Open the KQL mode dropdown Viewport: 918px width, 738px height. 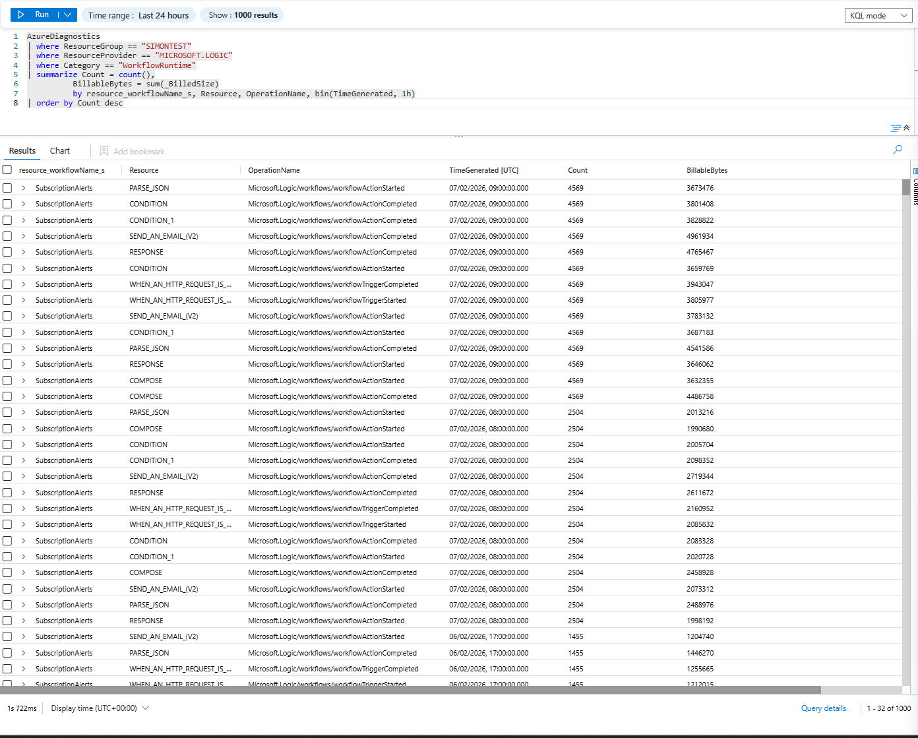878,16
